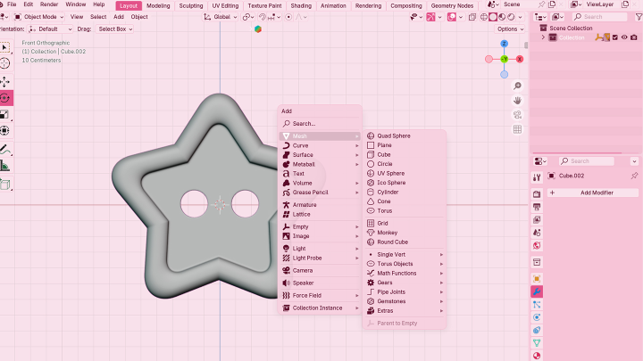Switch to material preview shading
643x361 pixels.
click(502, 17)
